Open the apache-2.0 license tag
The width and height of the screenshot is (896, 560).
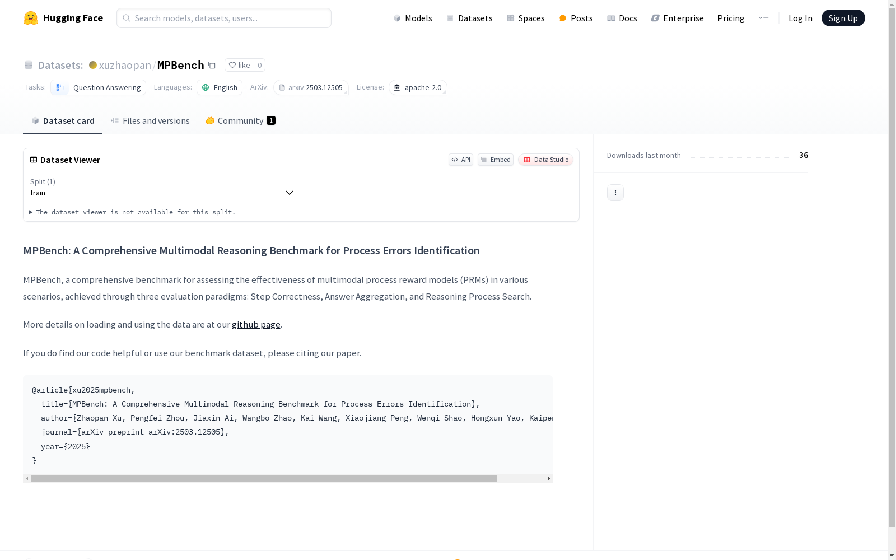point(418,87)
